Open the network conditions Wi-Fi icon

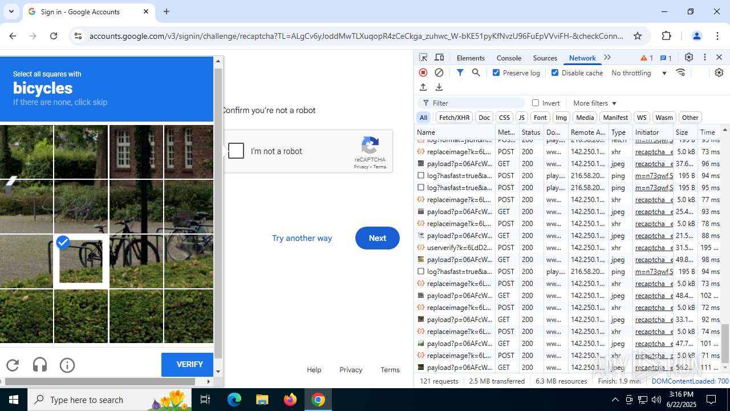(680, 72)
